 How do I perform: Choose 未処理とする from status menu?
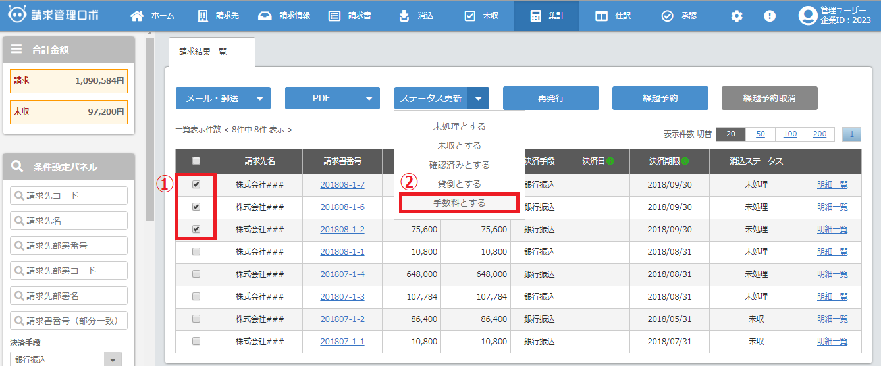(459, 126)
